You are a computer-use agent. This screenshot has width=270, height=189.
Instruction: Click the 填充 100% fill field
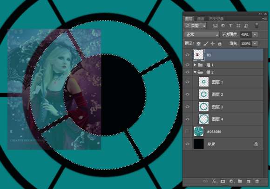[x=246, y=44]
